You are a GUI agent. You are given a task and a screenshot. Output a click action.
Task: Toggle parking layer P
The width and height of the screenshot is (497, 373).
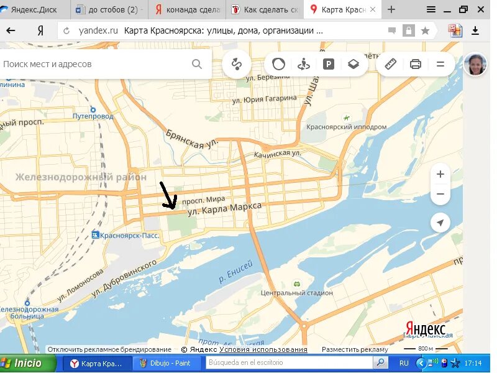point(329,65)
